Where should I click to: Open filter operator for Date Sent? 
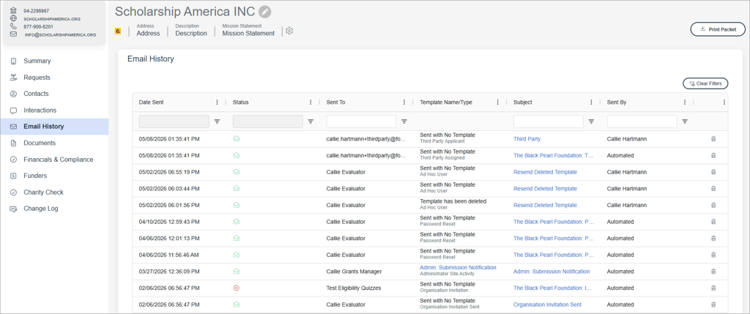(217, 122)
